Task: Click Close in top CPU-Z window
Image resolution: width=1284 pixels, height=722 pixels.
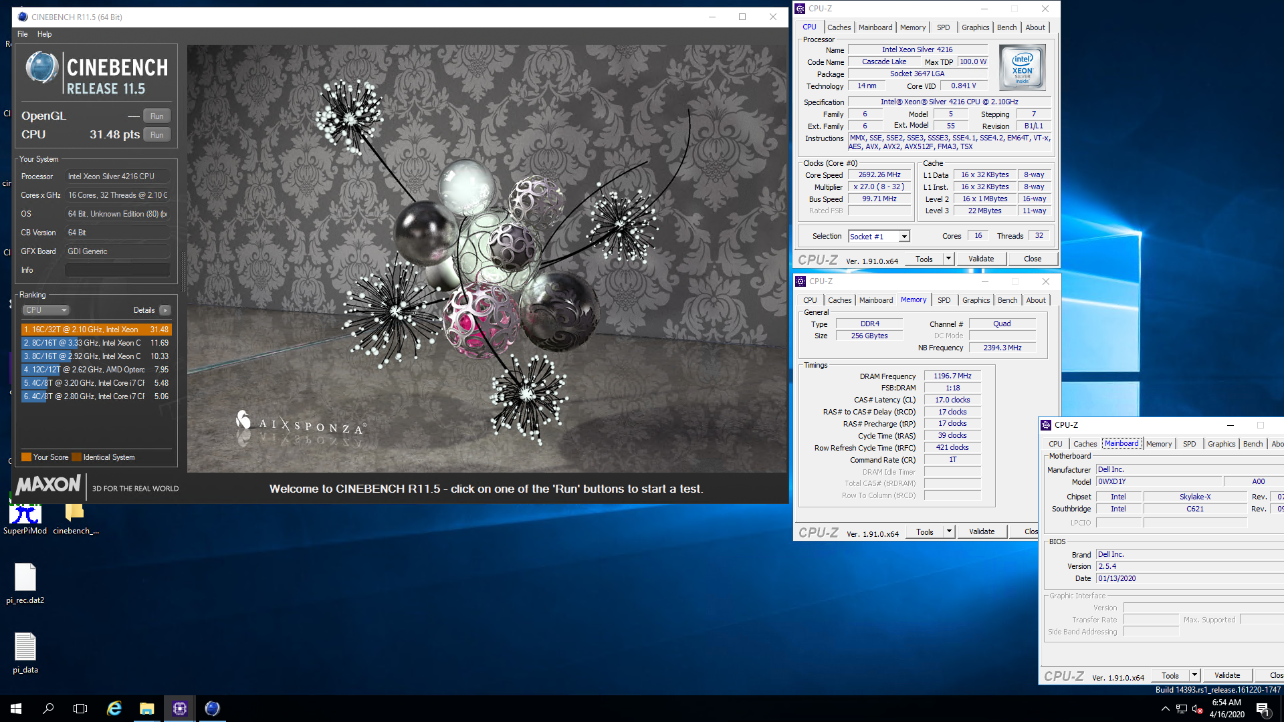Action: tap(1032, 259)
